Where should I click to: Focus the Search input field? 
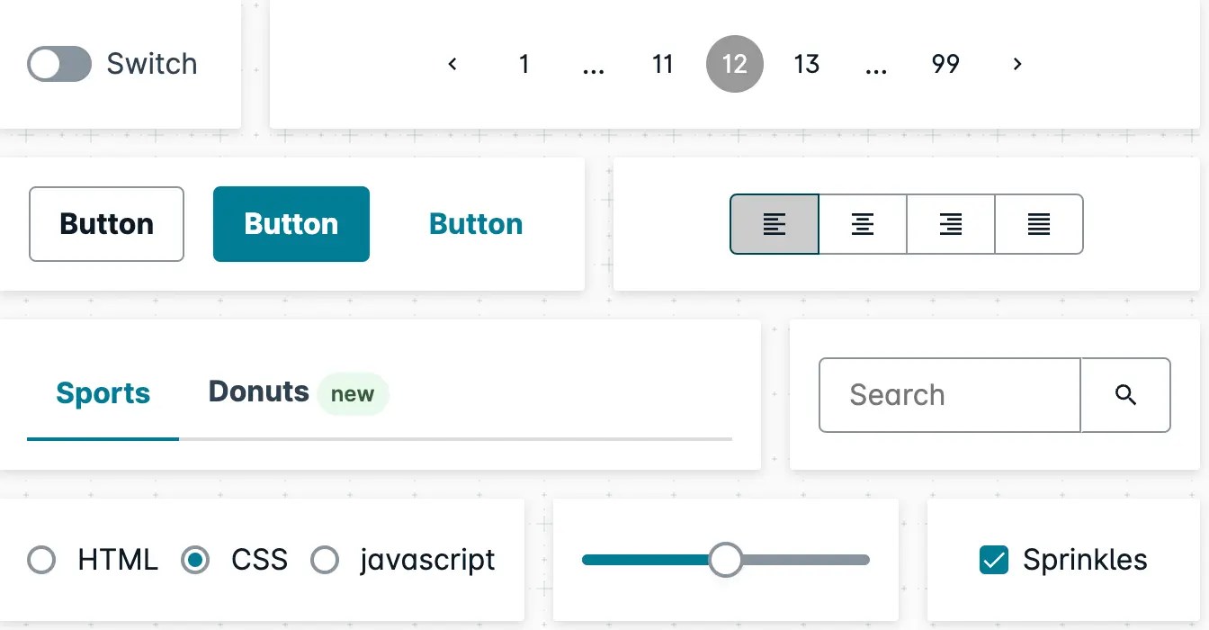(949, 395)
